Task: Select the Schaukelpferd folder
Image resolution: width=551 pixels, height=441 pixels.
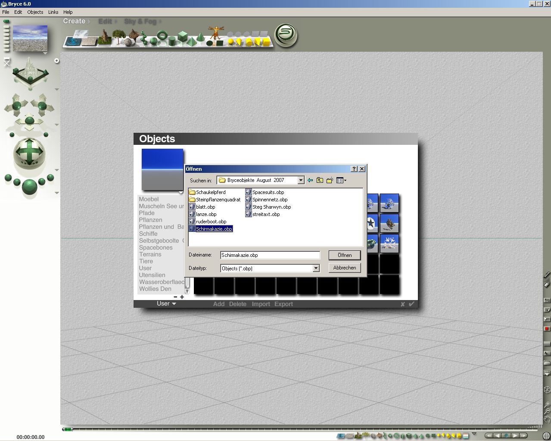Action: point(207,192)
